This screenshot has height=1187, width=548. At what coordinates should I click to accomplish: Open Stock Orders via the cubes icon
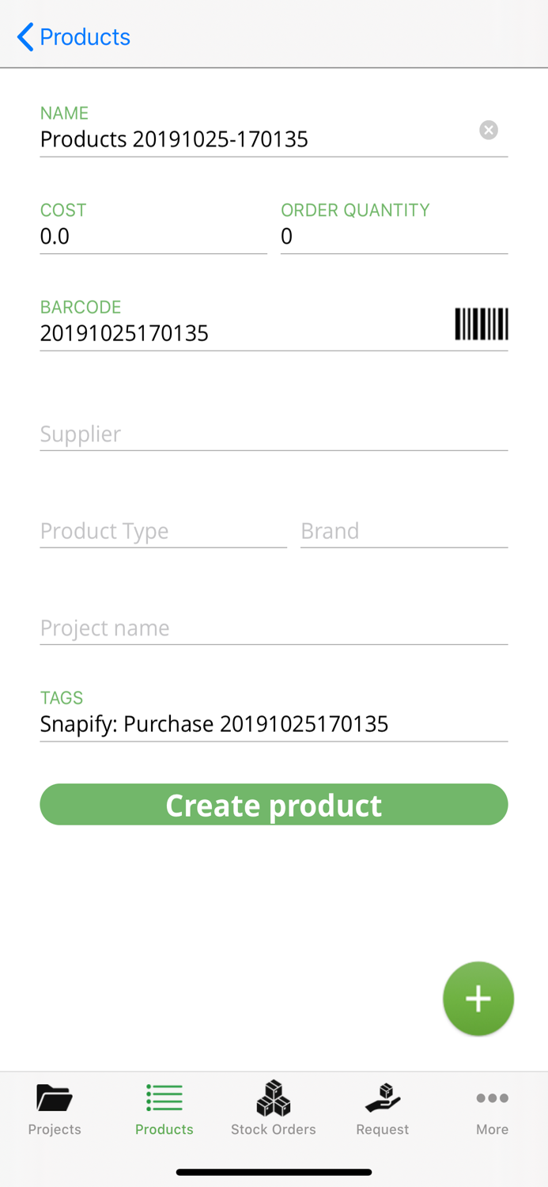coord(273,1098)
